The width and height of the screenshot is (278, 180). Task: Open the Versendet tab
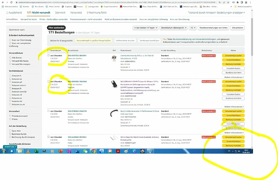(76, 12)
